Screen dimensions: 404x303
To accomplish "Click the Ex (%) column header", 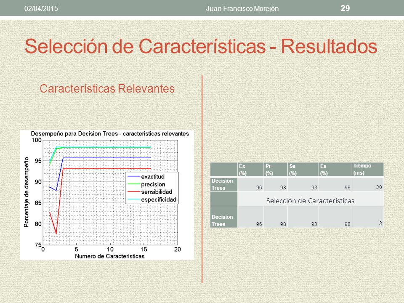I will pyautogui.click(x=250, y=170).
